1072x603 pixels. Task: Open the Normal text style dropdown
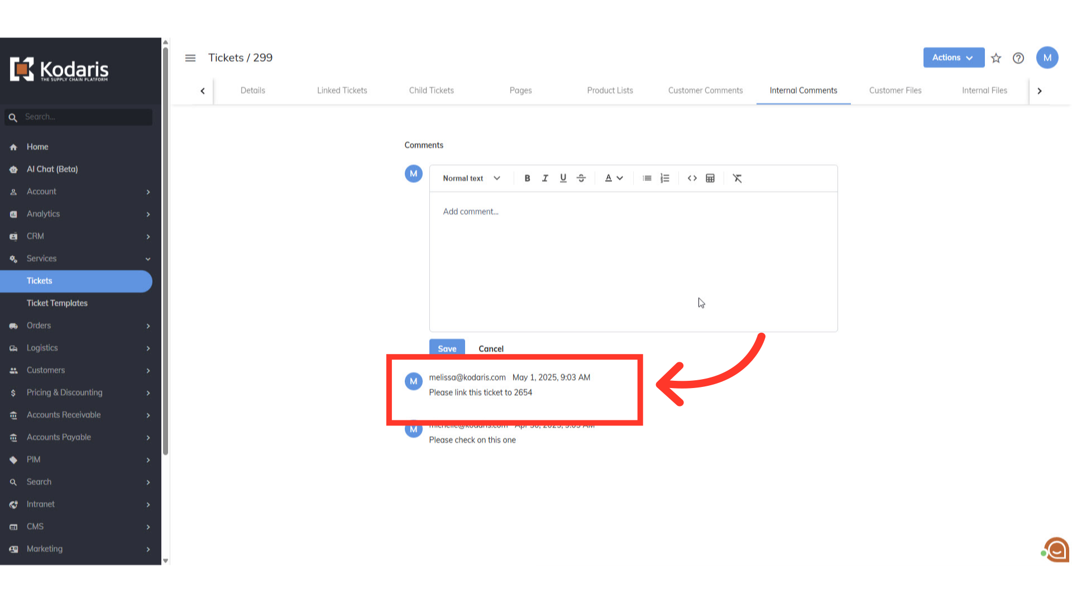click(471, 178)
